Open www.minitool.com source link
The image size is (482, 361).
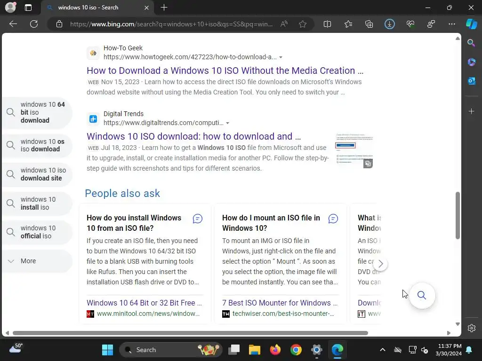pos(148,314)
